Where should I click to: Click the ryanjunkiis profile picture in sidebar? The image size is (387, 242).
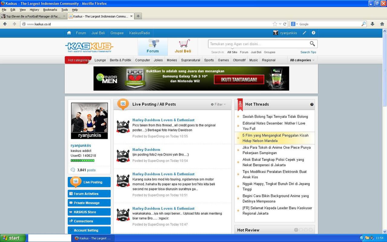click(x=89, y=121)
